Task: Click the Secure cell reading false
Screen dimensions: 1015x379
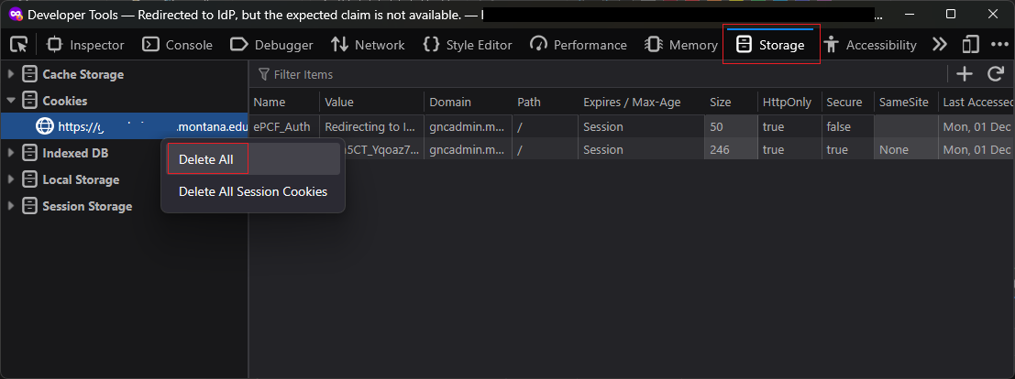Action: (847, 126)
